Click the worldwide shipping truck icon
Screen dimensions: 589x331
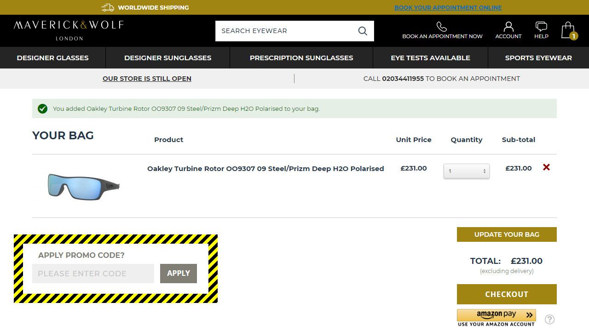click(x=108, y=7)
